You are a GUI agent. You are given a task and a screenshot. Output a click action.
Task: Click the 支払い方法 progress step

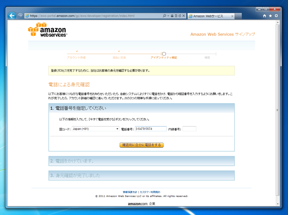click(119, 57)
